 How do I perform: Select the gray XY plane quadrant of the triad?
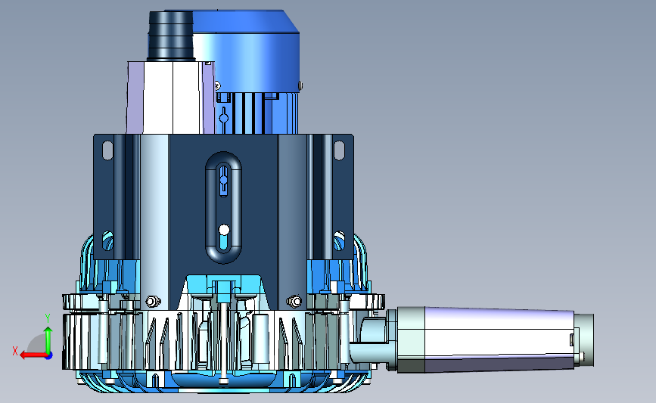click(x=38, y=343)
